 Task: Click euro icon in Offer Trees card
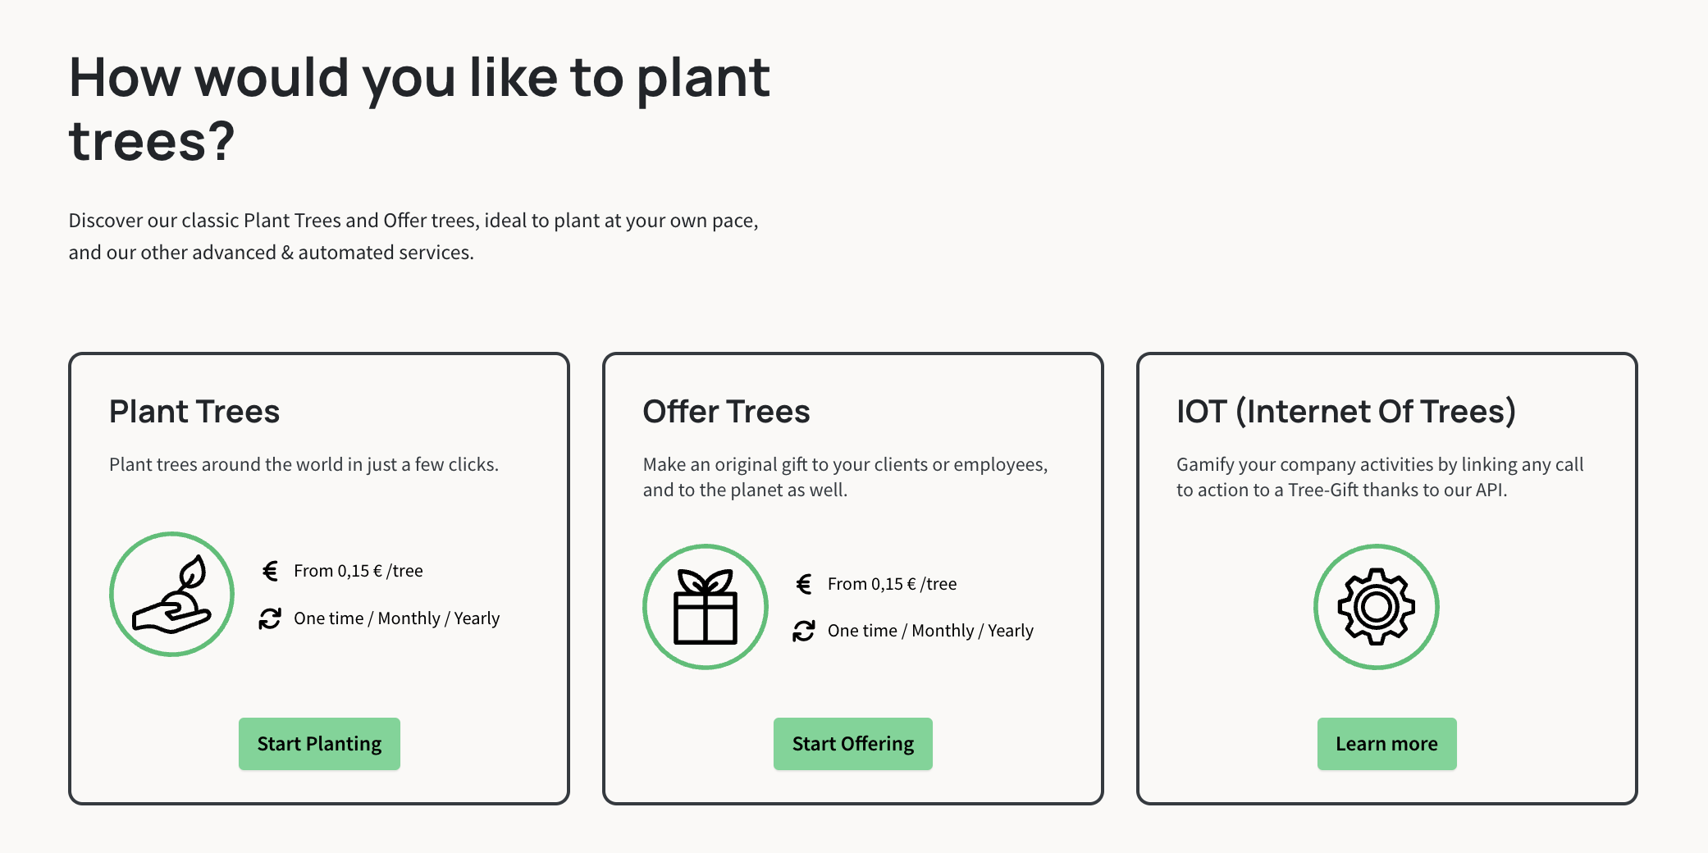click(804, 584)
